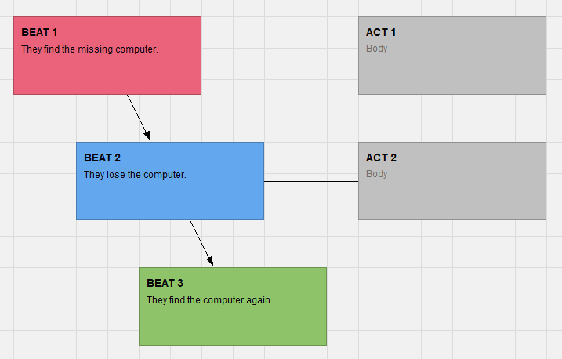Click the BEAT 3 title
This screenshot has height=359, width=562.
tap(165, 283)
